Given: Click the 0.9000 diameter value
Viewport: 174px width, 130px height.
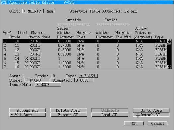Looking at the screenshot, I should pos(65,54).
